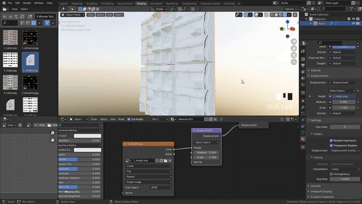
Task: Adjust the Roughness slider in shader node
Action: [x=80, y=169]
